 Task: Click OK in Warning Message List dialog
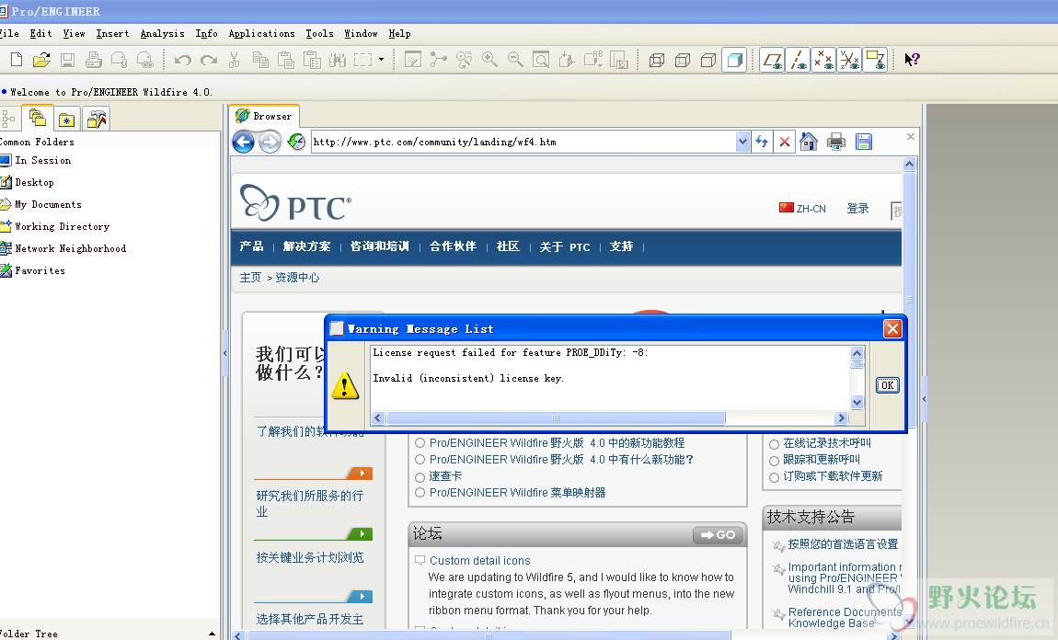click(887, 386)
